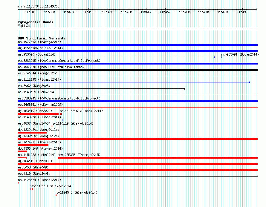
Task: Select esv2468861 (McKernan2009) label
Action: tap(40, 105)
